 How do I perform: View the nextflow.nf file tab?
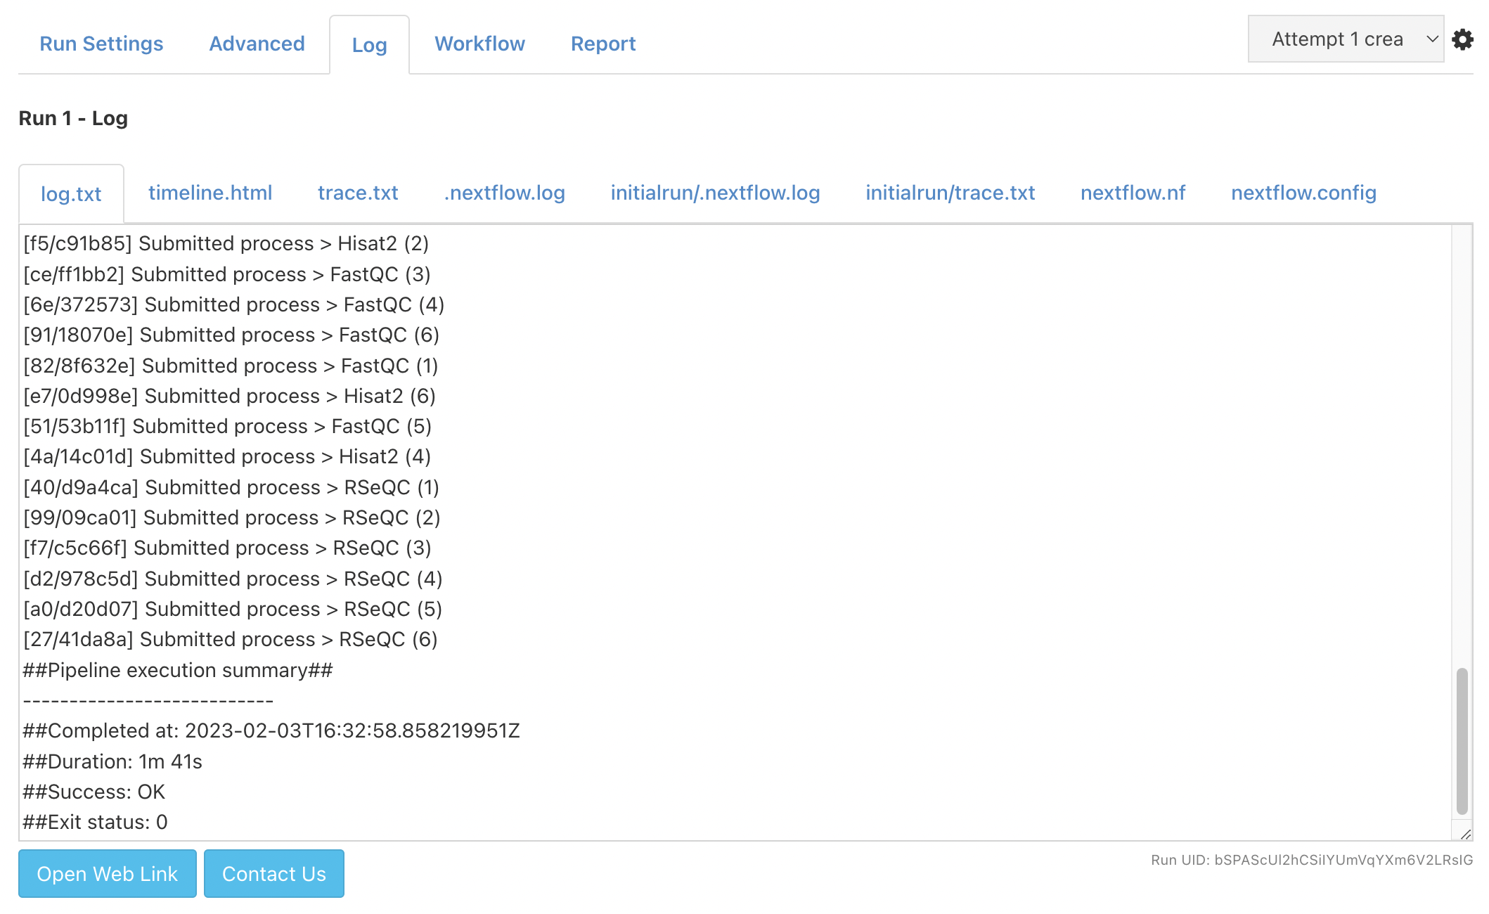[1133, 193]
